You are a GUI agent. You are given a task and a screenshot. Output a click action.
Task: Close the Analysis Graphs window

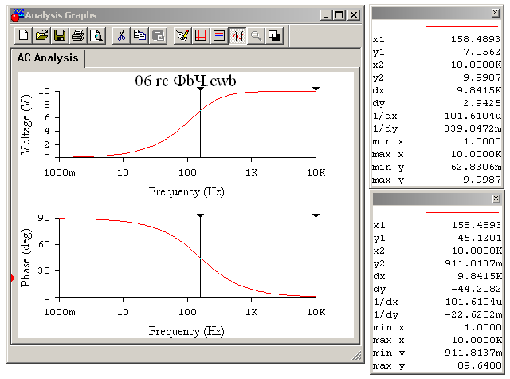click(354, 15)
